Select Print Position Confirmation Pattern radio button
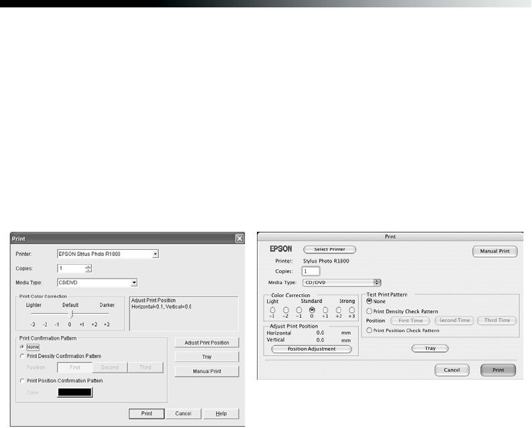 point(22,380)
